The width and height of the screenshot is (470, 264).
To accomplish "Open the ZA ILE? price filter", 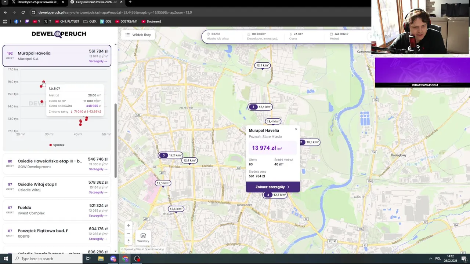I will pos(305,36).
